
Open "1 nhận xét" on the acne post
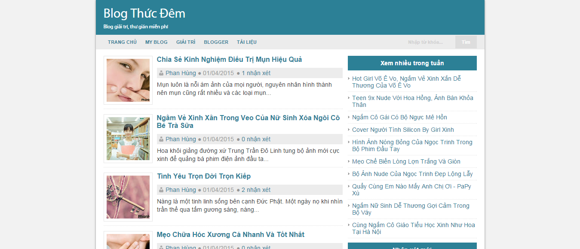click(x=256, y=73)
